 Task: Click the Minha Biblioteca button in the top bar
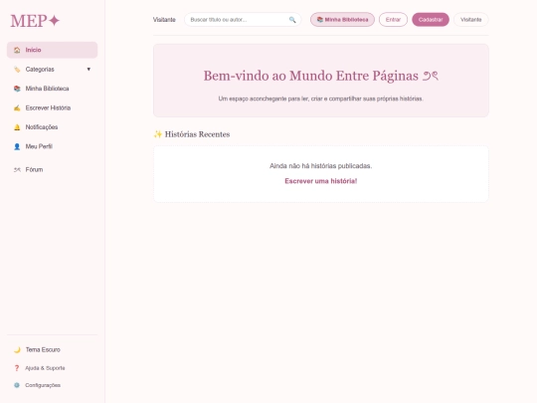(x=342, y=20)
